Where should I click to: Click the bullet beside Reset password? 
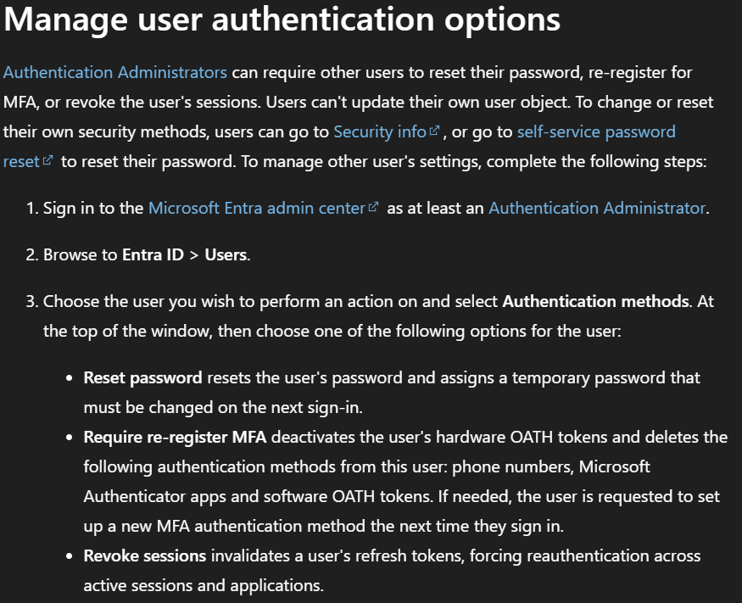pyautogui.click(x=70, y=378)
